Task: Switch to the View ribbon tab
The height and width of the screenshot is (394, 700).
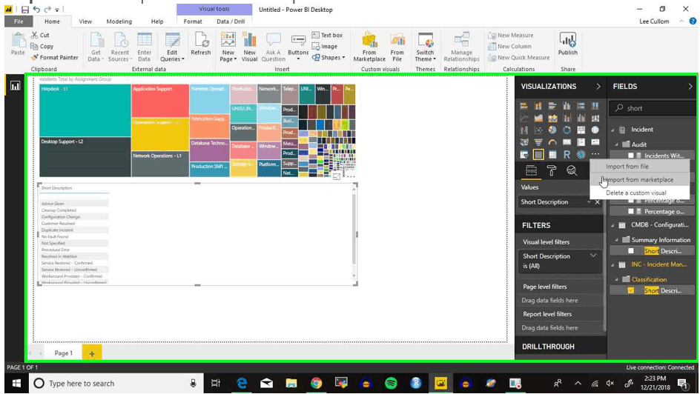Action: click(85, 21)
